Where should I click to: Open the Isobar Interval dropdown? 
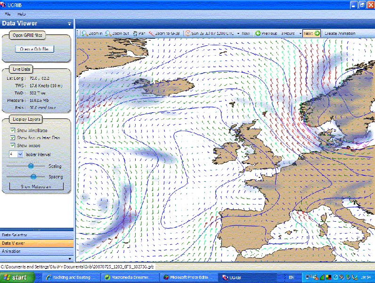20,154
